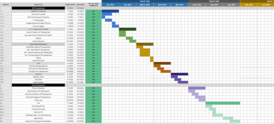Image resolution: width=274 pixels, height=124 pixels.
Task: Select User Login & User profile synchronization
Action: coord(38,35)
